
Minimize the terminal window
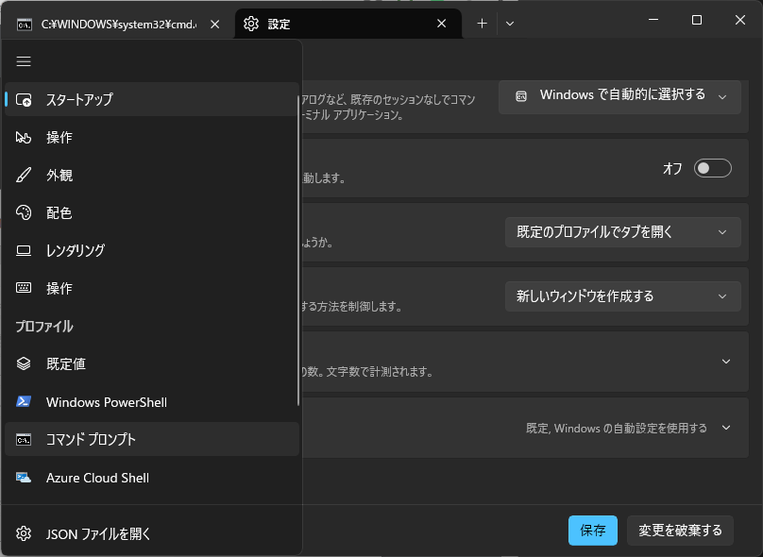pos(653,20)
